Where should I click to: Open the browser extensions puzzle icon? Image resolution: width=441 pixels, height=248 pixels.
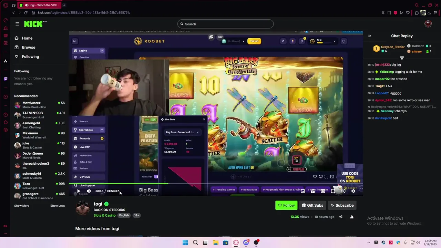coord(417,13)
